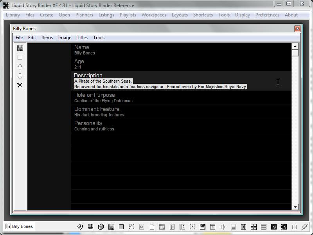Click the floppy disk icon in the bottom toolbar
The height and width of the screenshot is (235, 313).
click(x=111, y=227)
